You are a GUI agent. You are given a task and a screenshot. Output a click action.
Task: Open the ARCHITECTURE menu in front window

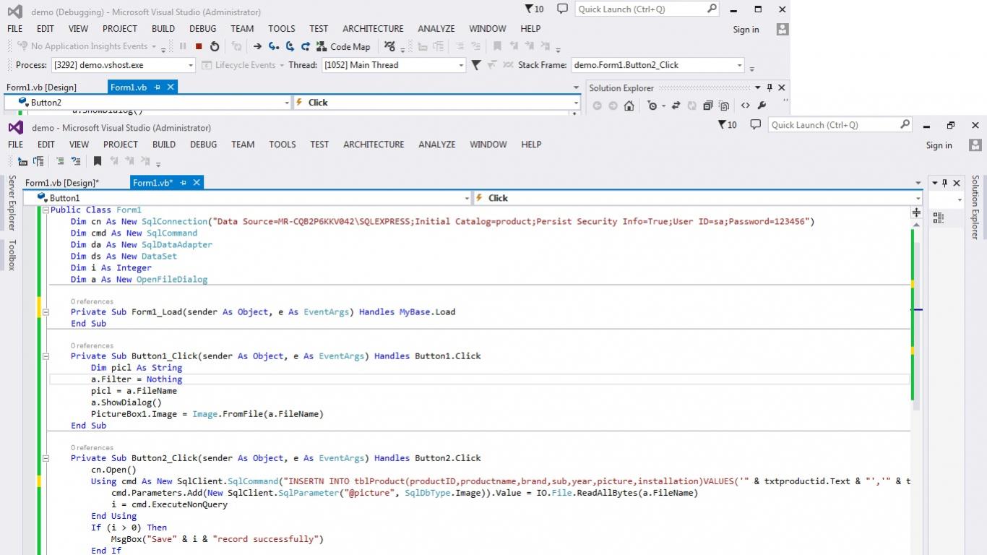click(374, 145)
